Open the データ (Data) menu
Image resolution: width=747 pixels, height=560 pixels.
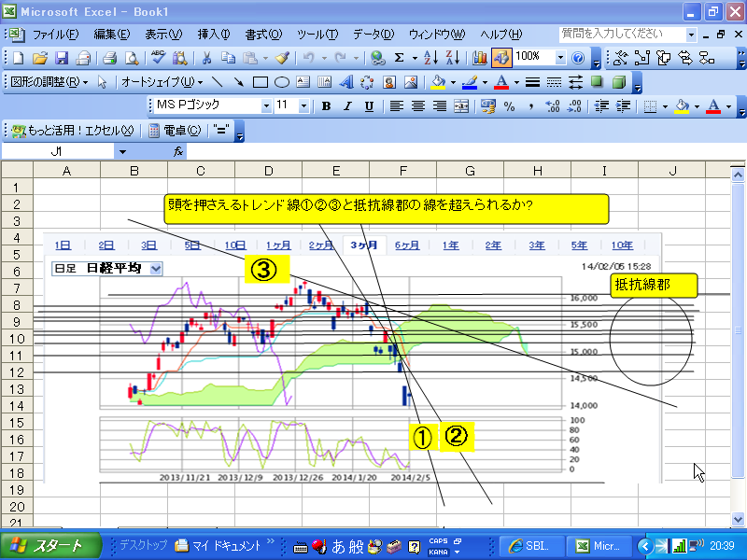(373, 35)
